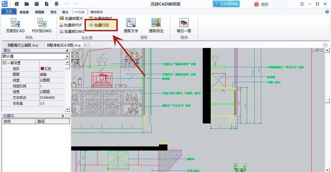Open the 文件 menu
This screenshot has height=172, width=331.
(9, 12)
